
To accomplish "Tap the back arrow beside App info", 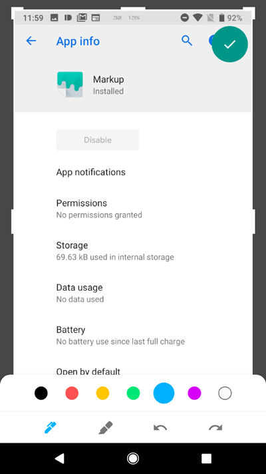I will coord(31,41).
